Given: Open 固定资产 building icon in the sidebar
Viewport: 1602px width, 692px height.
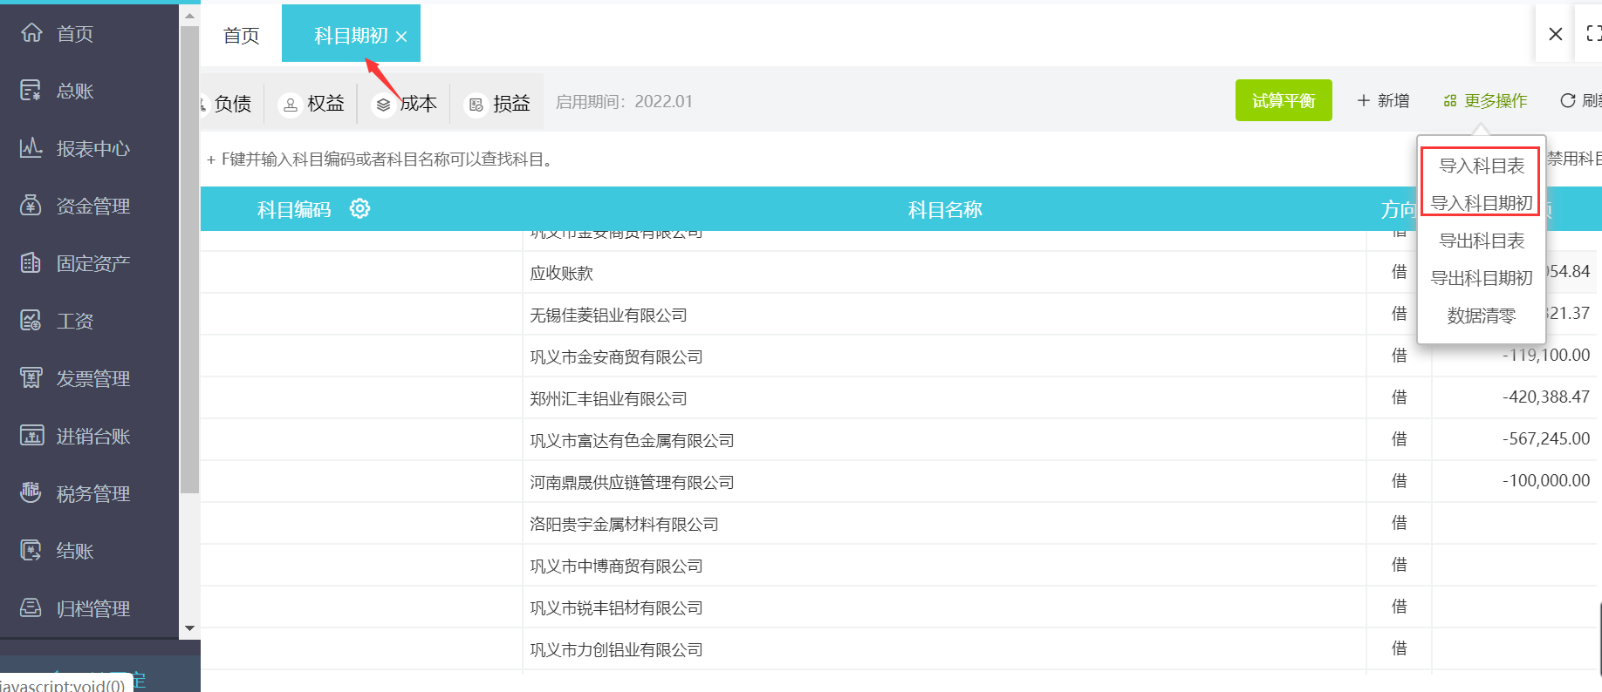Looking at the screenshot, I should point(31,263).
